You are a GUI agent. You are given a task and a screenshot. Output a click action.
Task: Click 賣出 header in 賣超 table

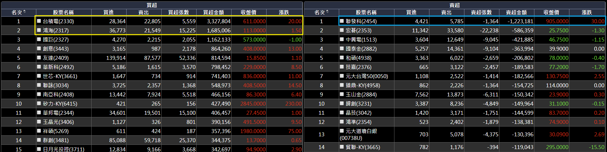click(446, 12)
